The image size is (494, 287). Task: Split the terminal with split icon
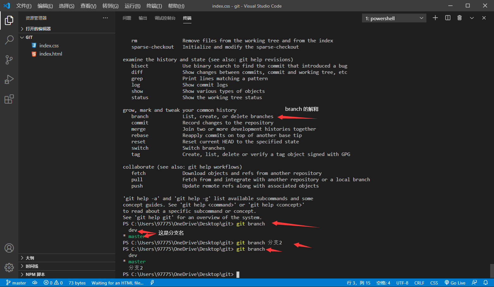448,18
